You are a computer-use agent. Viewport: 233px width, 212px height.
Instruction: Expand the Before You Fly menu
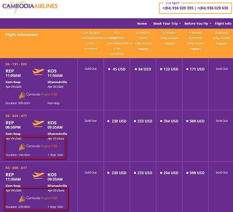pos(198,24)
